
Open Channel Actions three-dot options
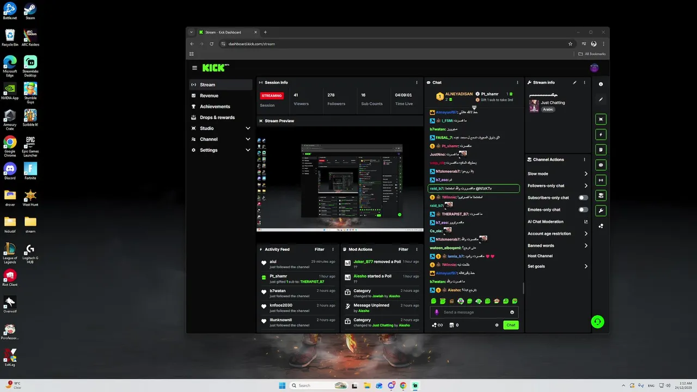[584, 160]
